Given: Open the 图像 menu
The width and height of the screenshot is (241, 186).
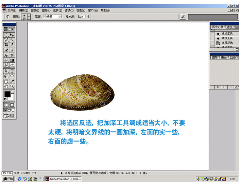Looking at the screenshot, I should tap(35, 10).
